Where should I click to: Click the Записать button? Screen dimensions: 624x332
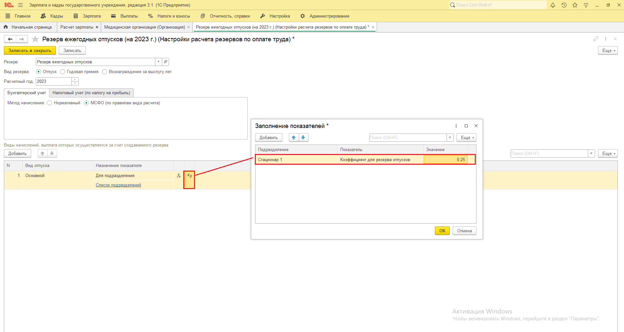tap(72, 50)
